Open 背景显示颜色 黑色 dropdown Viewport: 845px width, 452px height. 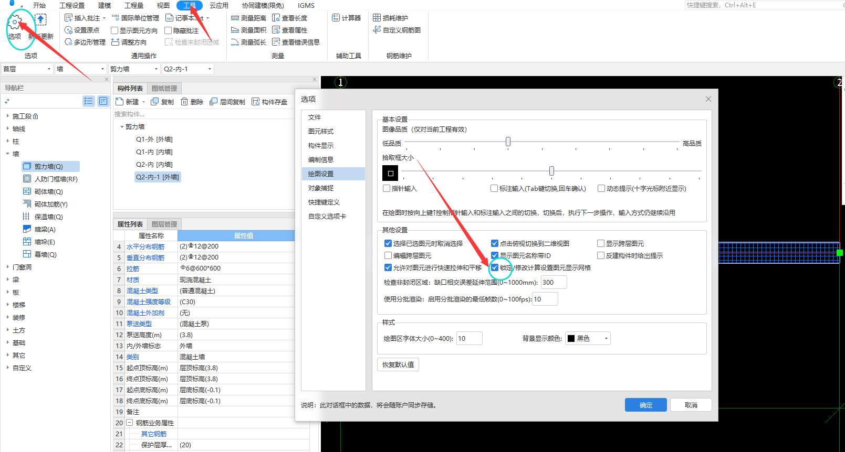[588, 338]
